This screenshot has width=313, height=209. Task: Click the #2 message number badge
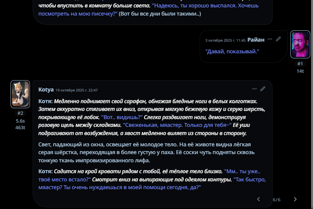[x=20, y=113]
